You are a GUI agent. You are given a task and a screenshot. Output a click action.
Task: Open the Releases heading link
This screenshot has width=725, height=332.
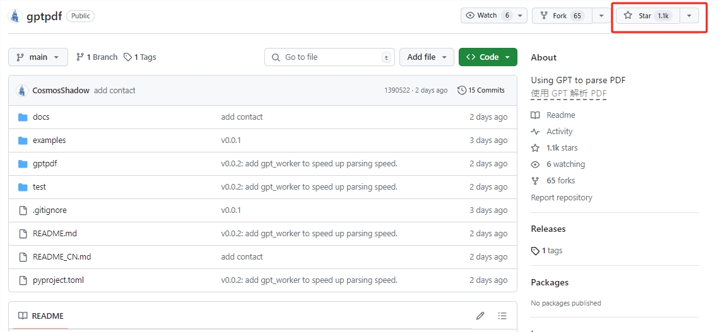tap(548, 229)
